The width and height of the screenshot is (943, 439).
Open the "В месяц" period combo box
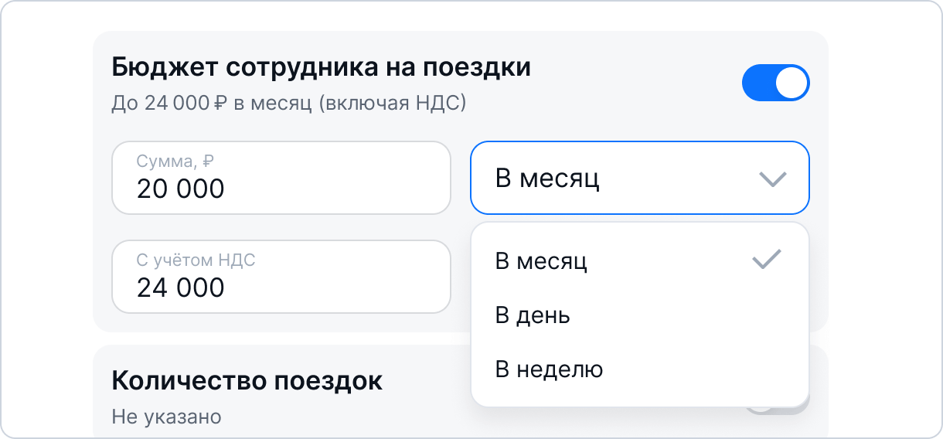pos(639,178)
